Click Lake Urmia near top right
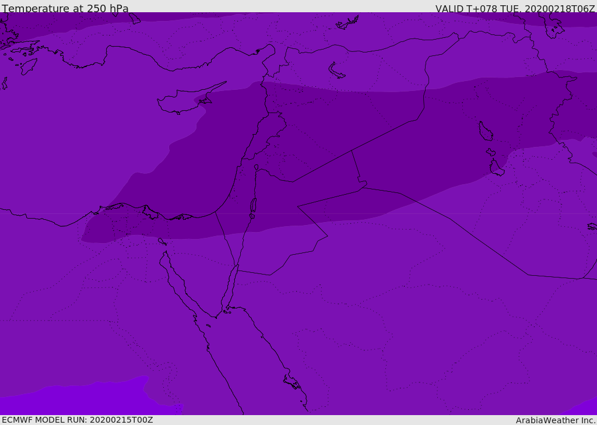This screenshot has width=597, height=425. tap(554, 26)
